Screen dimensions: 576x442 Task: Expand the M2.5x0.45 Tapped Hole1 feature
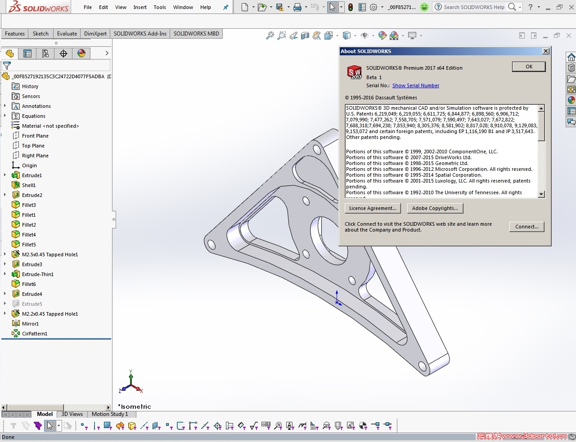5,254
